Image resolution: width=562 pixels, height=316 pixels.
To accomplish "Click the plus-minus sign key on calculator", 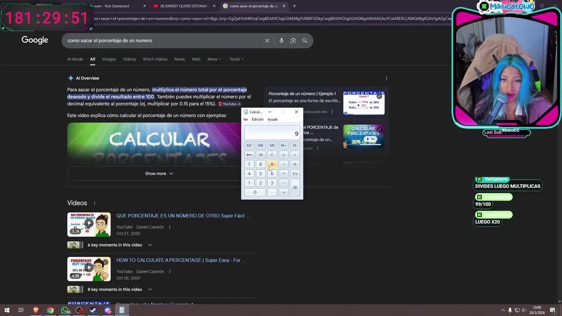I will (283, 155).
